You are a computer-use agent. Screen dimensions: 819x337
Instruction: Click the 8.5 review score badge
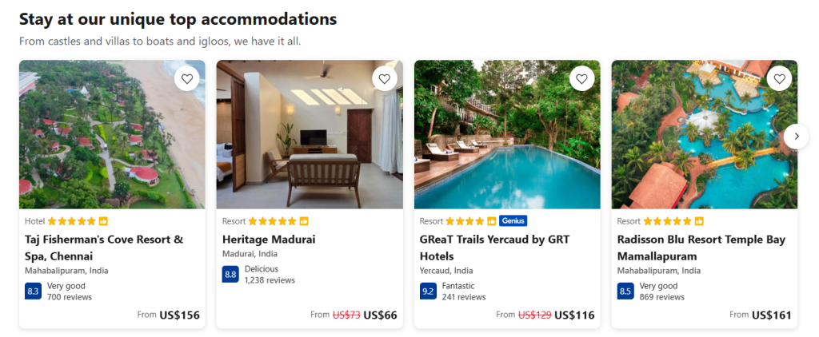coord(625,291)
